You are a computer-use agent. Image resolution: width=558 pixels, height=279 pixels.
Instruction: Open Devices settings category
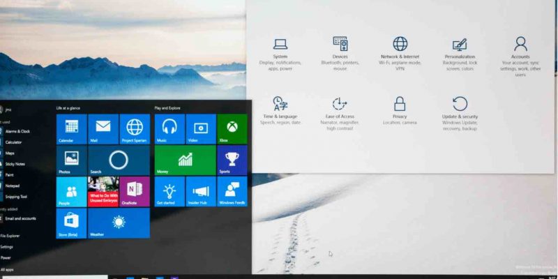[340, 54]
